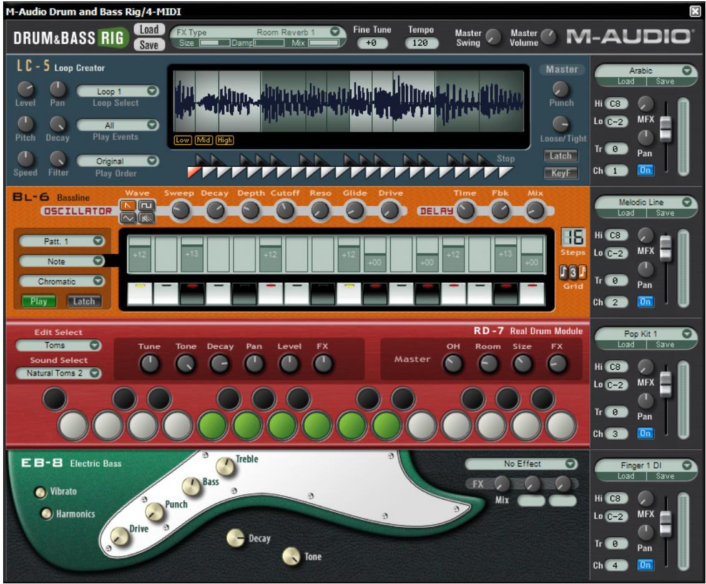Toggle the Melodic Line channel On button
The height and width of the screenshot is (584, 706).
(x=645, y=302)
